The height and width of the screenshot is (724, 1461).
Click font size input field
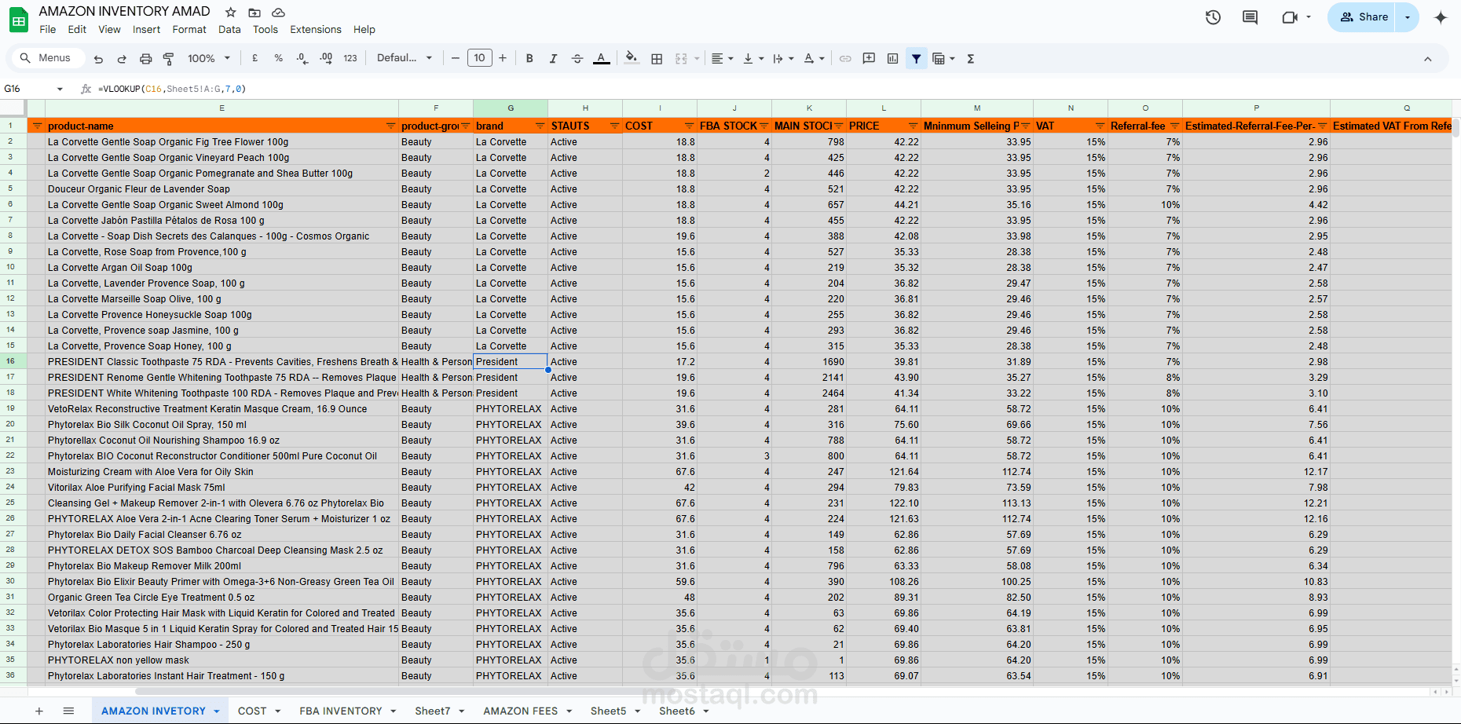point(479,58)
